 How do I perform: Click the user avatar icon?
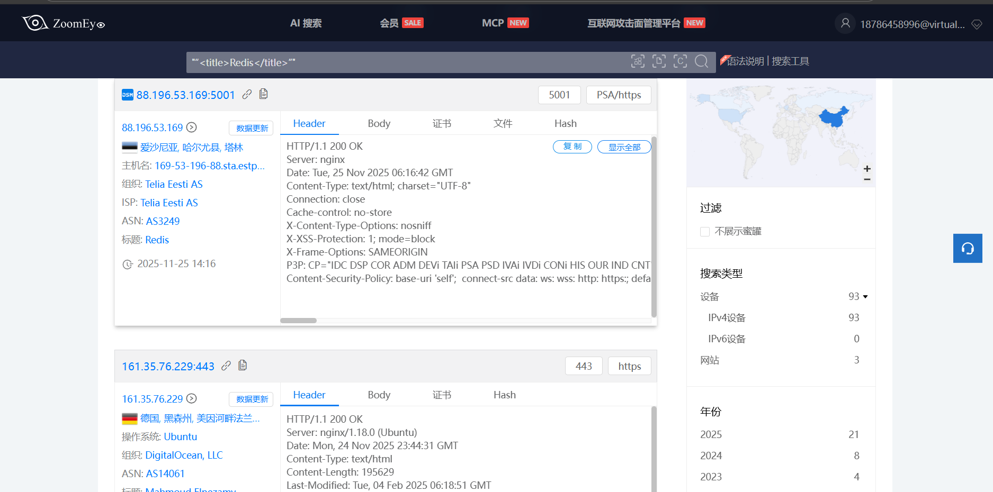(845, 23)
